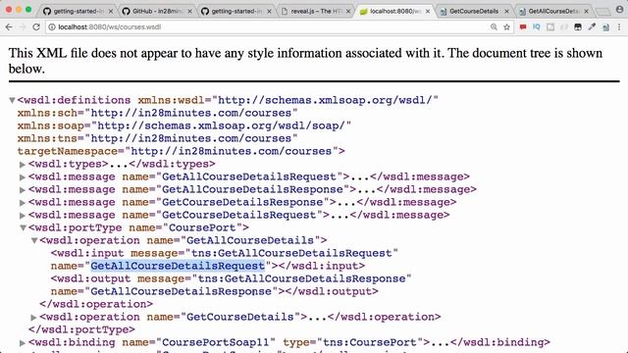The height and width of the screenshot is (353, 628).
Task: Click the forward navigation arrow
Action: coord(22,26)
